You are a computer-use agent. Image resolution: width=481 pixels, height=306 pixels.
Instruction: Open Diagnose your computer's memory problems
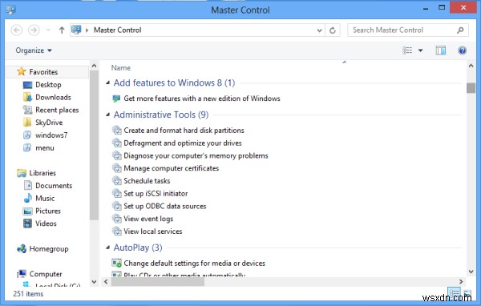(x=196, y=155)
